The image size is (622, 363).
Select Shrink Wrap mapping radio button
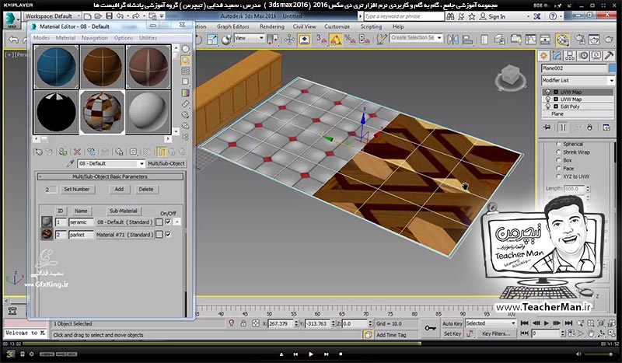[x=558, y=152]
